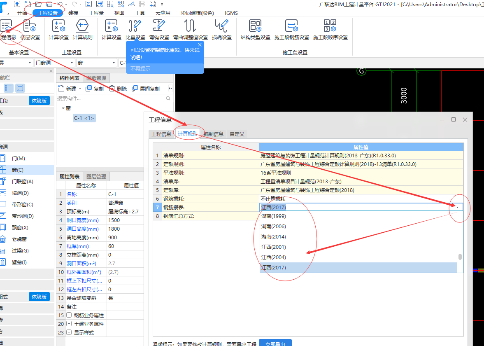Select 墙洞(D) component
Viewport: 484px width, 346px height.
point(20,193)
